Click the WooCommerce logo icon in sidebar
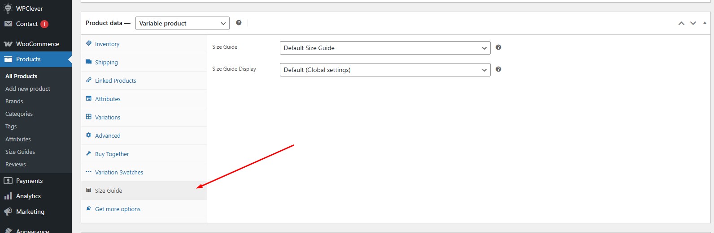 tap(8, 44)
